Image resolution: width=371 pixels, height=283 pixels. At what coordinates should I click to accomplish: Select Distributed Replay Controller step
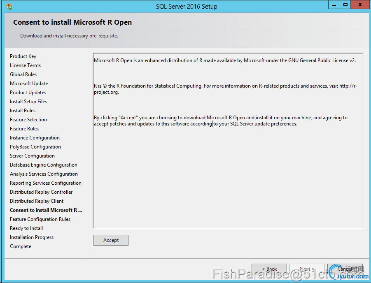click(41, 192)
